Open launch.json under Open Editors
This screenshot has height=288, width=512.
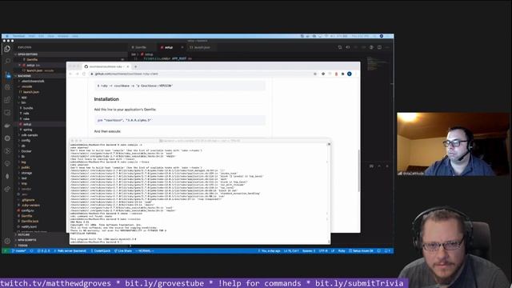click(34, 70)
